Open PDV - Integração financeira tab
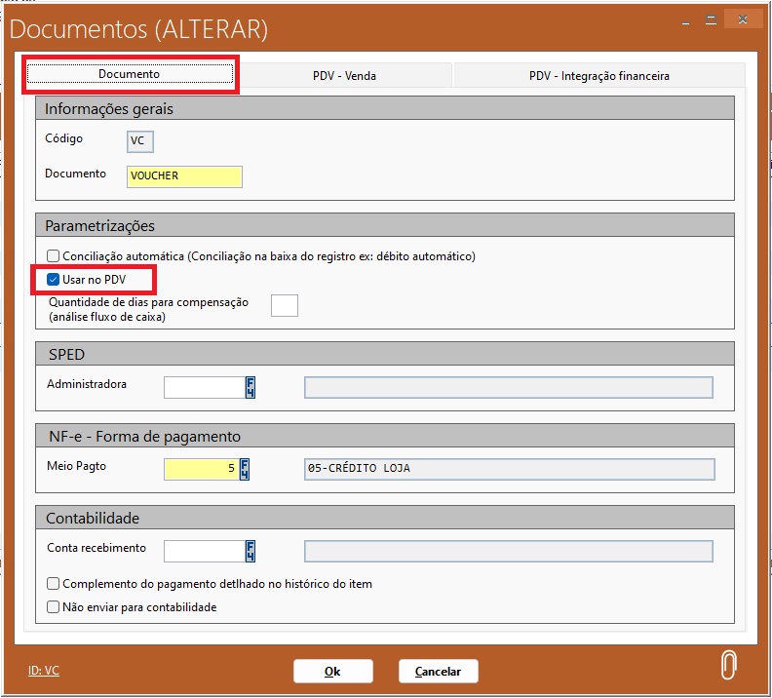The width and height of the screenshot is (772, 698). click(598, 75)
